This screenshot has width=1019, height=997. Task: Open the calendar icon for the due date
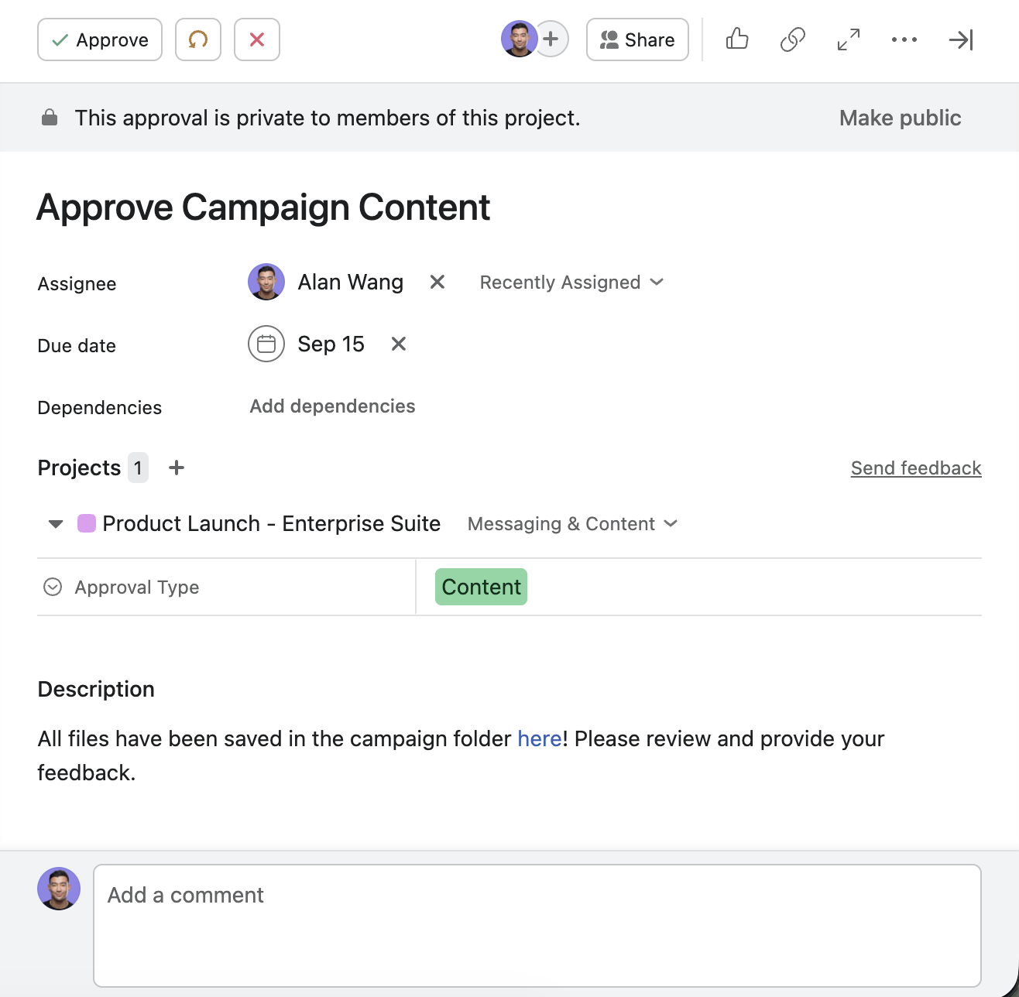point(266,344)
